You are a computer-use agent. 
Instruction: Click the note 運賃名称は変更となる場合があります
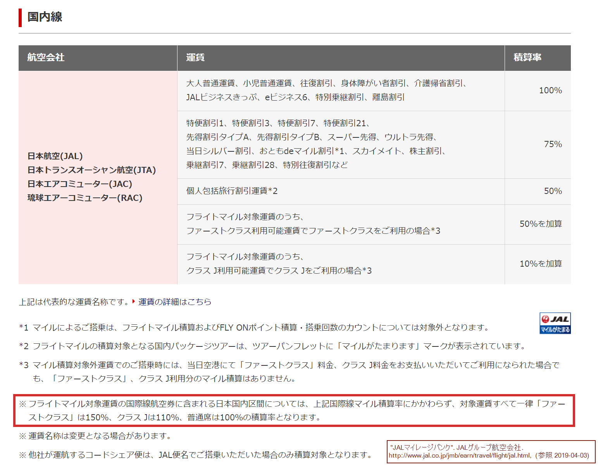(95, 436)
